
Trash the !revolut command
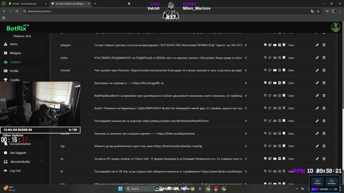point(324,70)
